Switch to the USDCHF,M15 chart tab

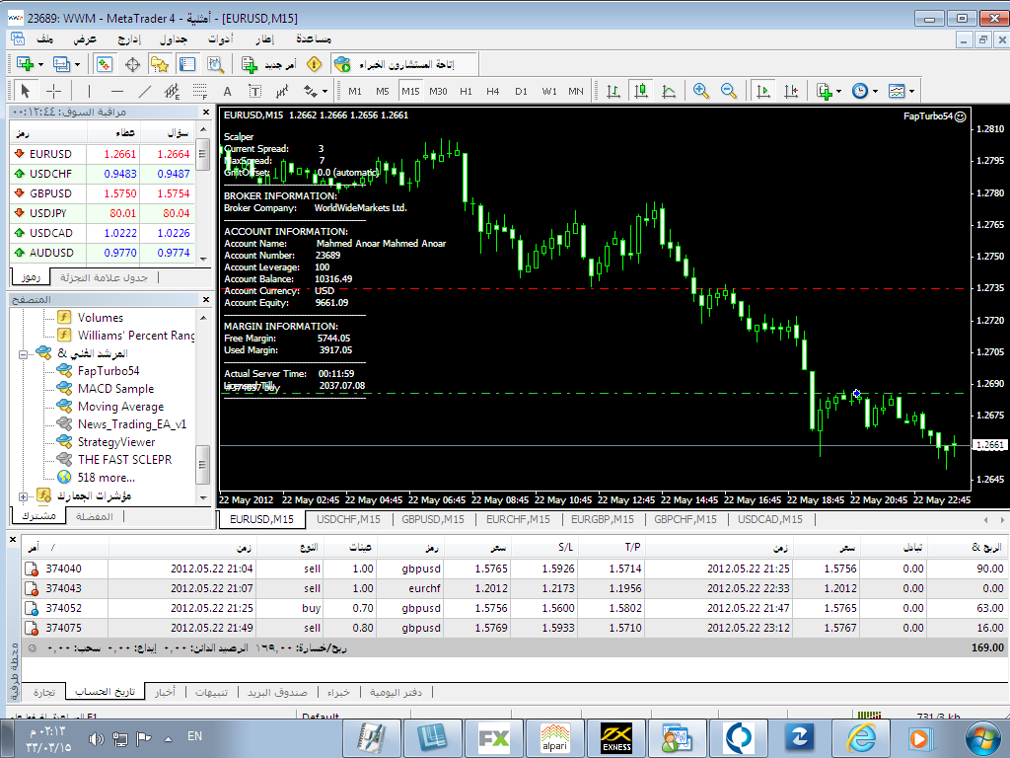pyautogui.click(x=348, y=519)
